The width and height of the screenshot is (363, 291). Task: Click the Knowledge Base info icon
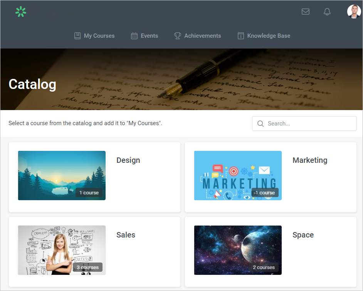tap(241, 36)
